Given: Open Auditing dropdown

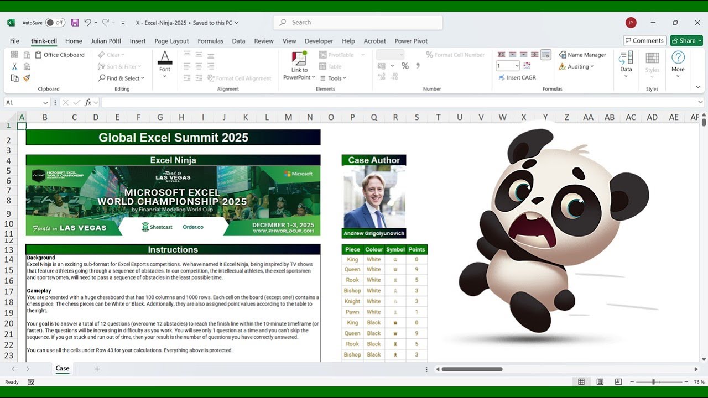Looking at the screenshot, I should tap(576, 67).
